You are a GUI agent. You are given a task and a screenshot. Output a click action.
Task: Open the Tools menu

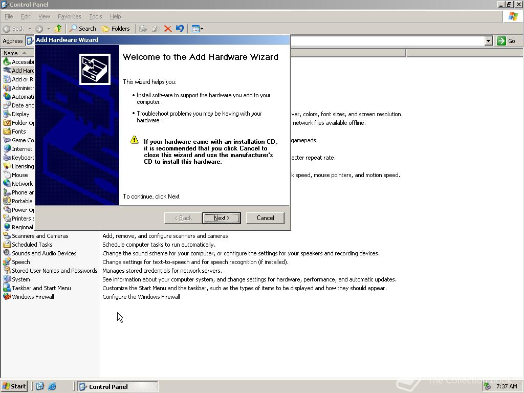click(x=95, y=16)
